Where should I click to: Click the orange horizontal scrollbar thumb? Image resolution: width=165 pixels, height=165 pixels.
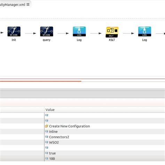[x=41, y=81]
